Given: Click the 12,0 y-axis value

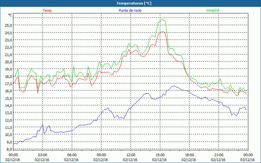Looking at the screenshot, I should click(8, 120).
